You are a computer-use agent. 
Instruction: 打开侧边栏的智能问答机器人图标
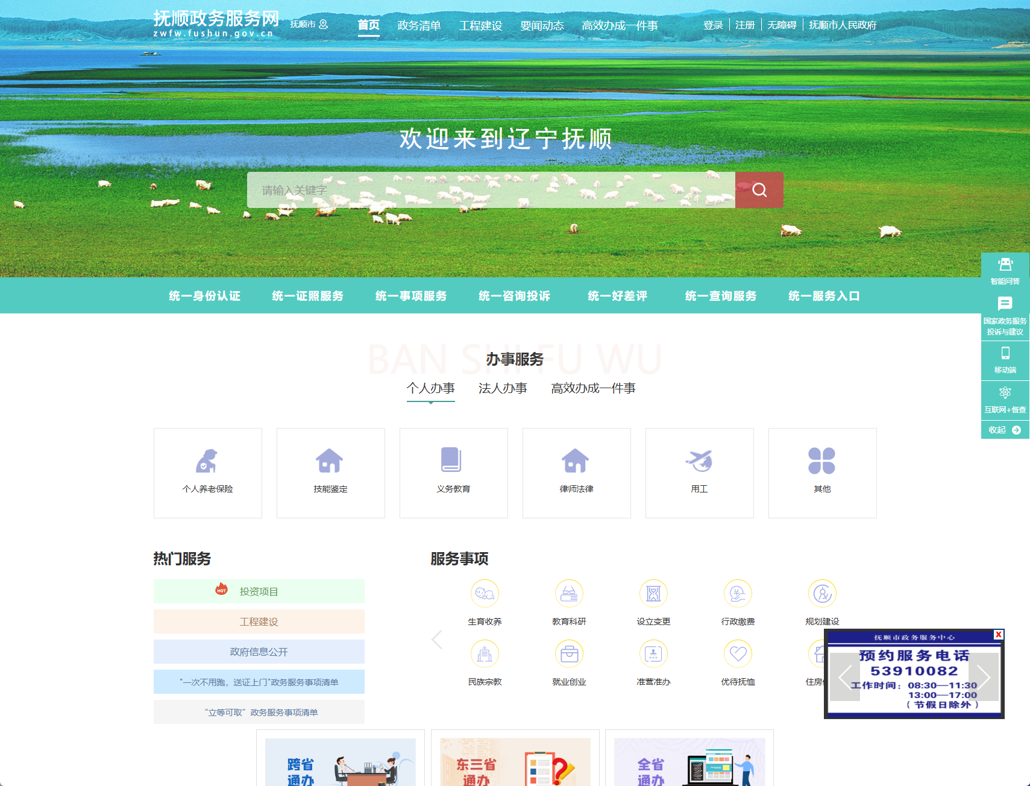(x=1004, y=265)
